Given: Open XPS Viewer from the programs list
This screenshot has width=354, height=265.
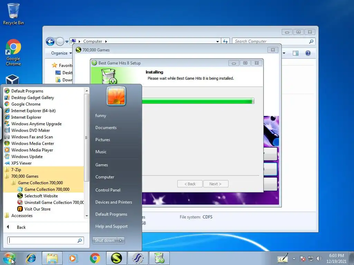Looking at the screenshot, I should (x=18, y=163).
